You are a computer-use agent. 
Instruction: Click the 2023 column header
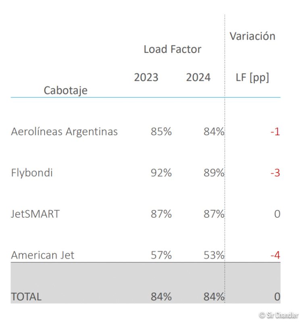click(146, 77)
